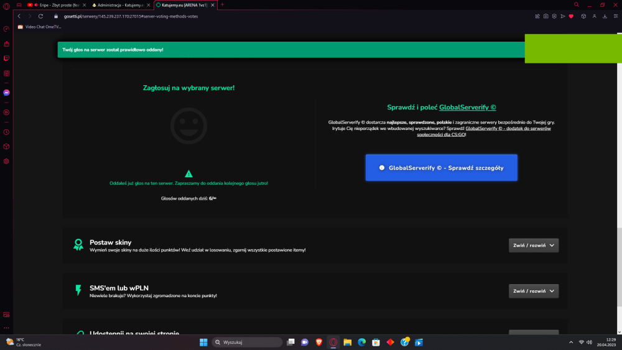
Task: Close the Administracja - Katujemy tab
Action: (149, 5)
